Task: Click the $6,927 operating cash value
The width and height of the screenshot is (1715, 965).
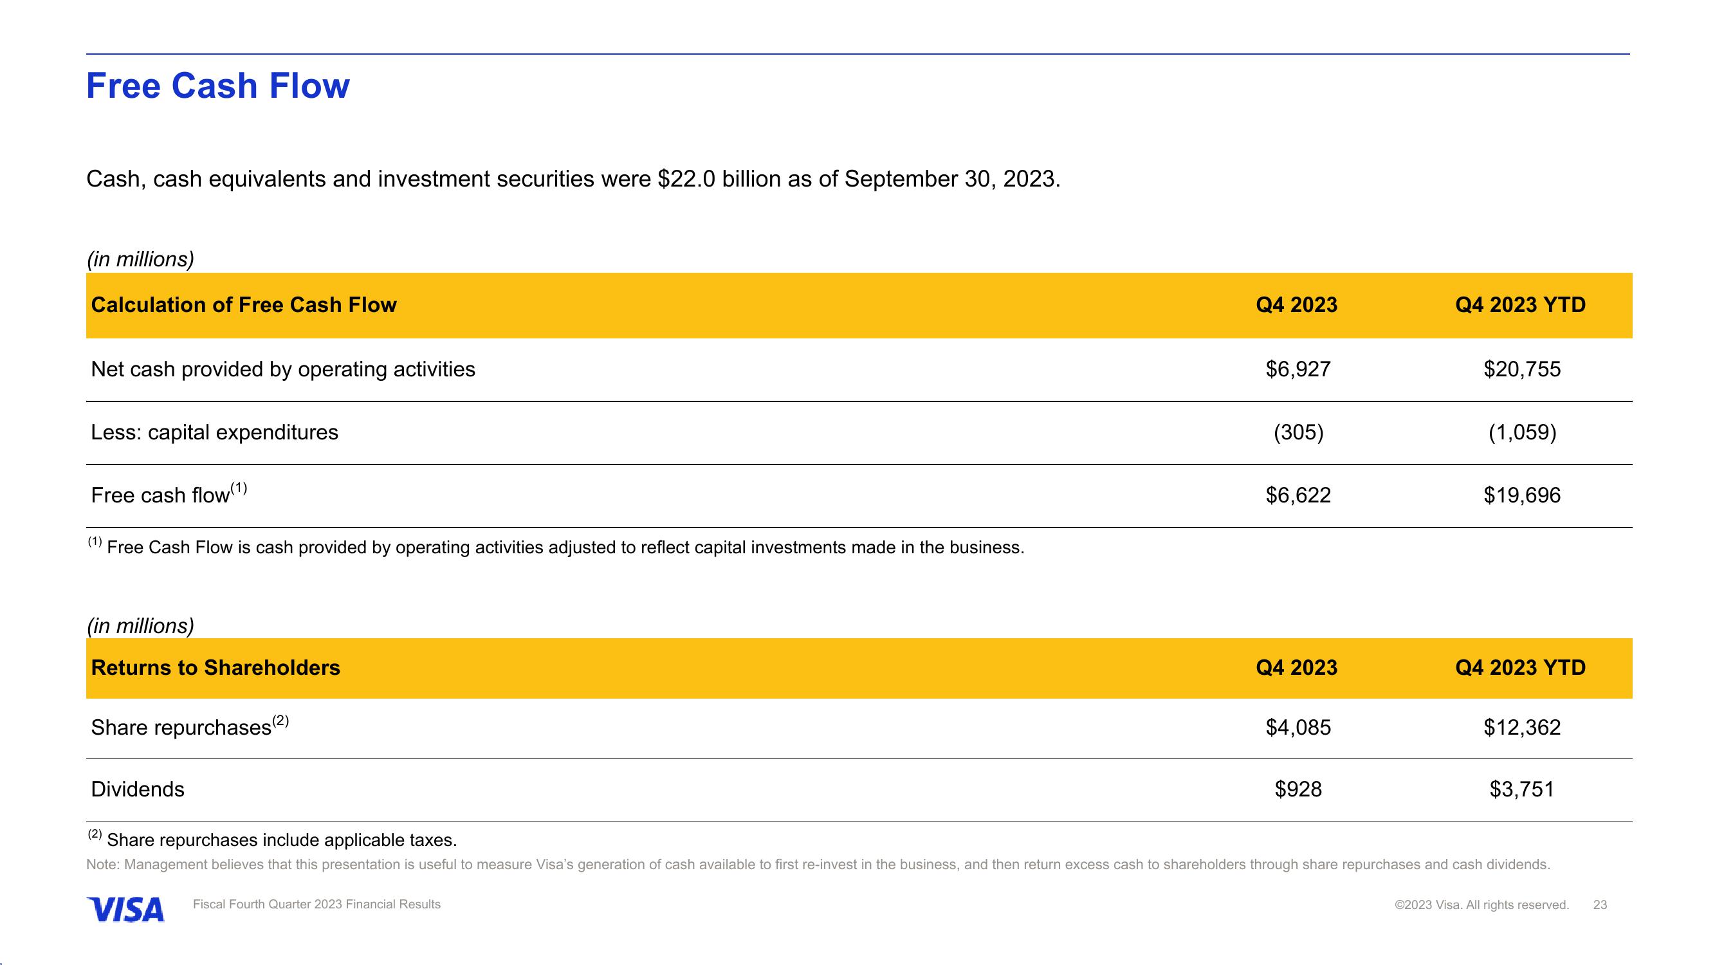Action: tap(1298, 370)
